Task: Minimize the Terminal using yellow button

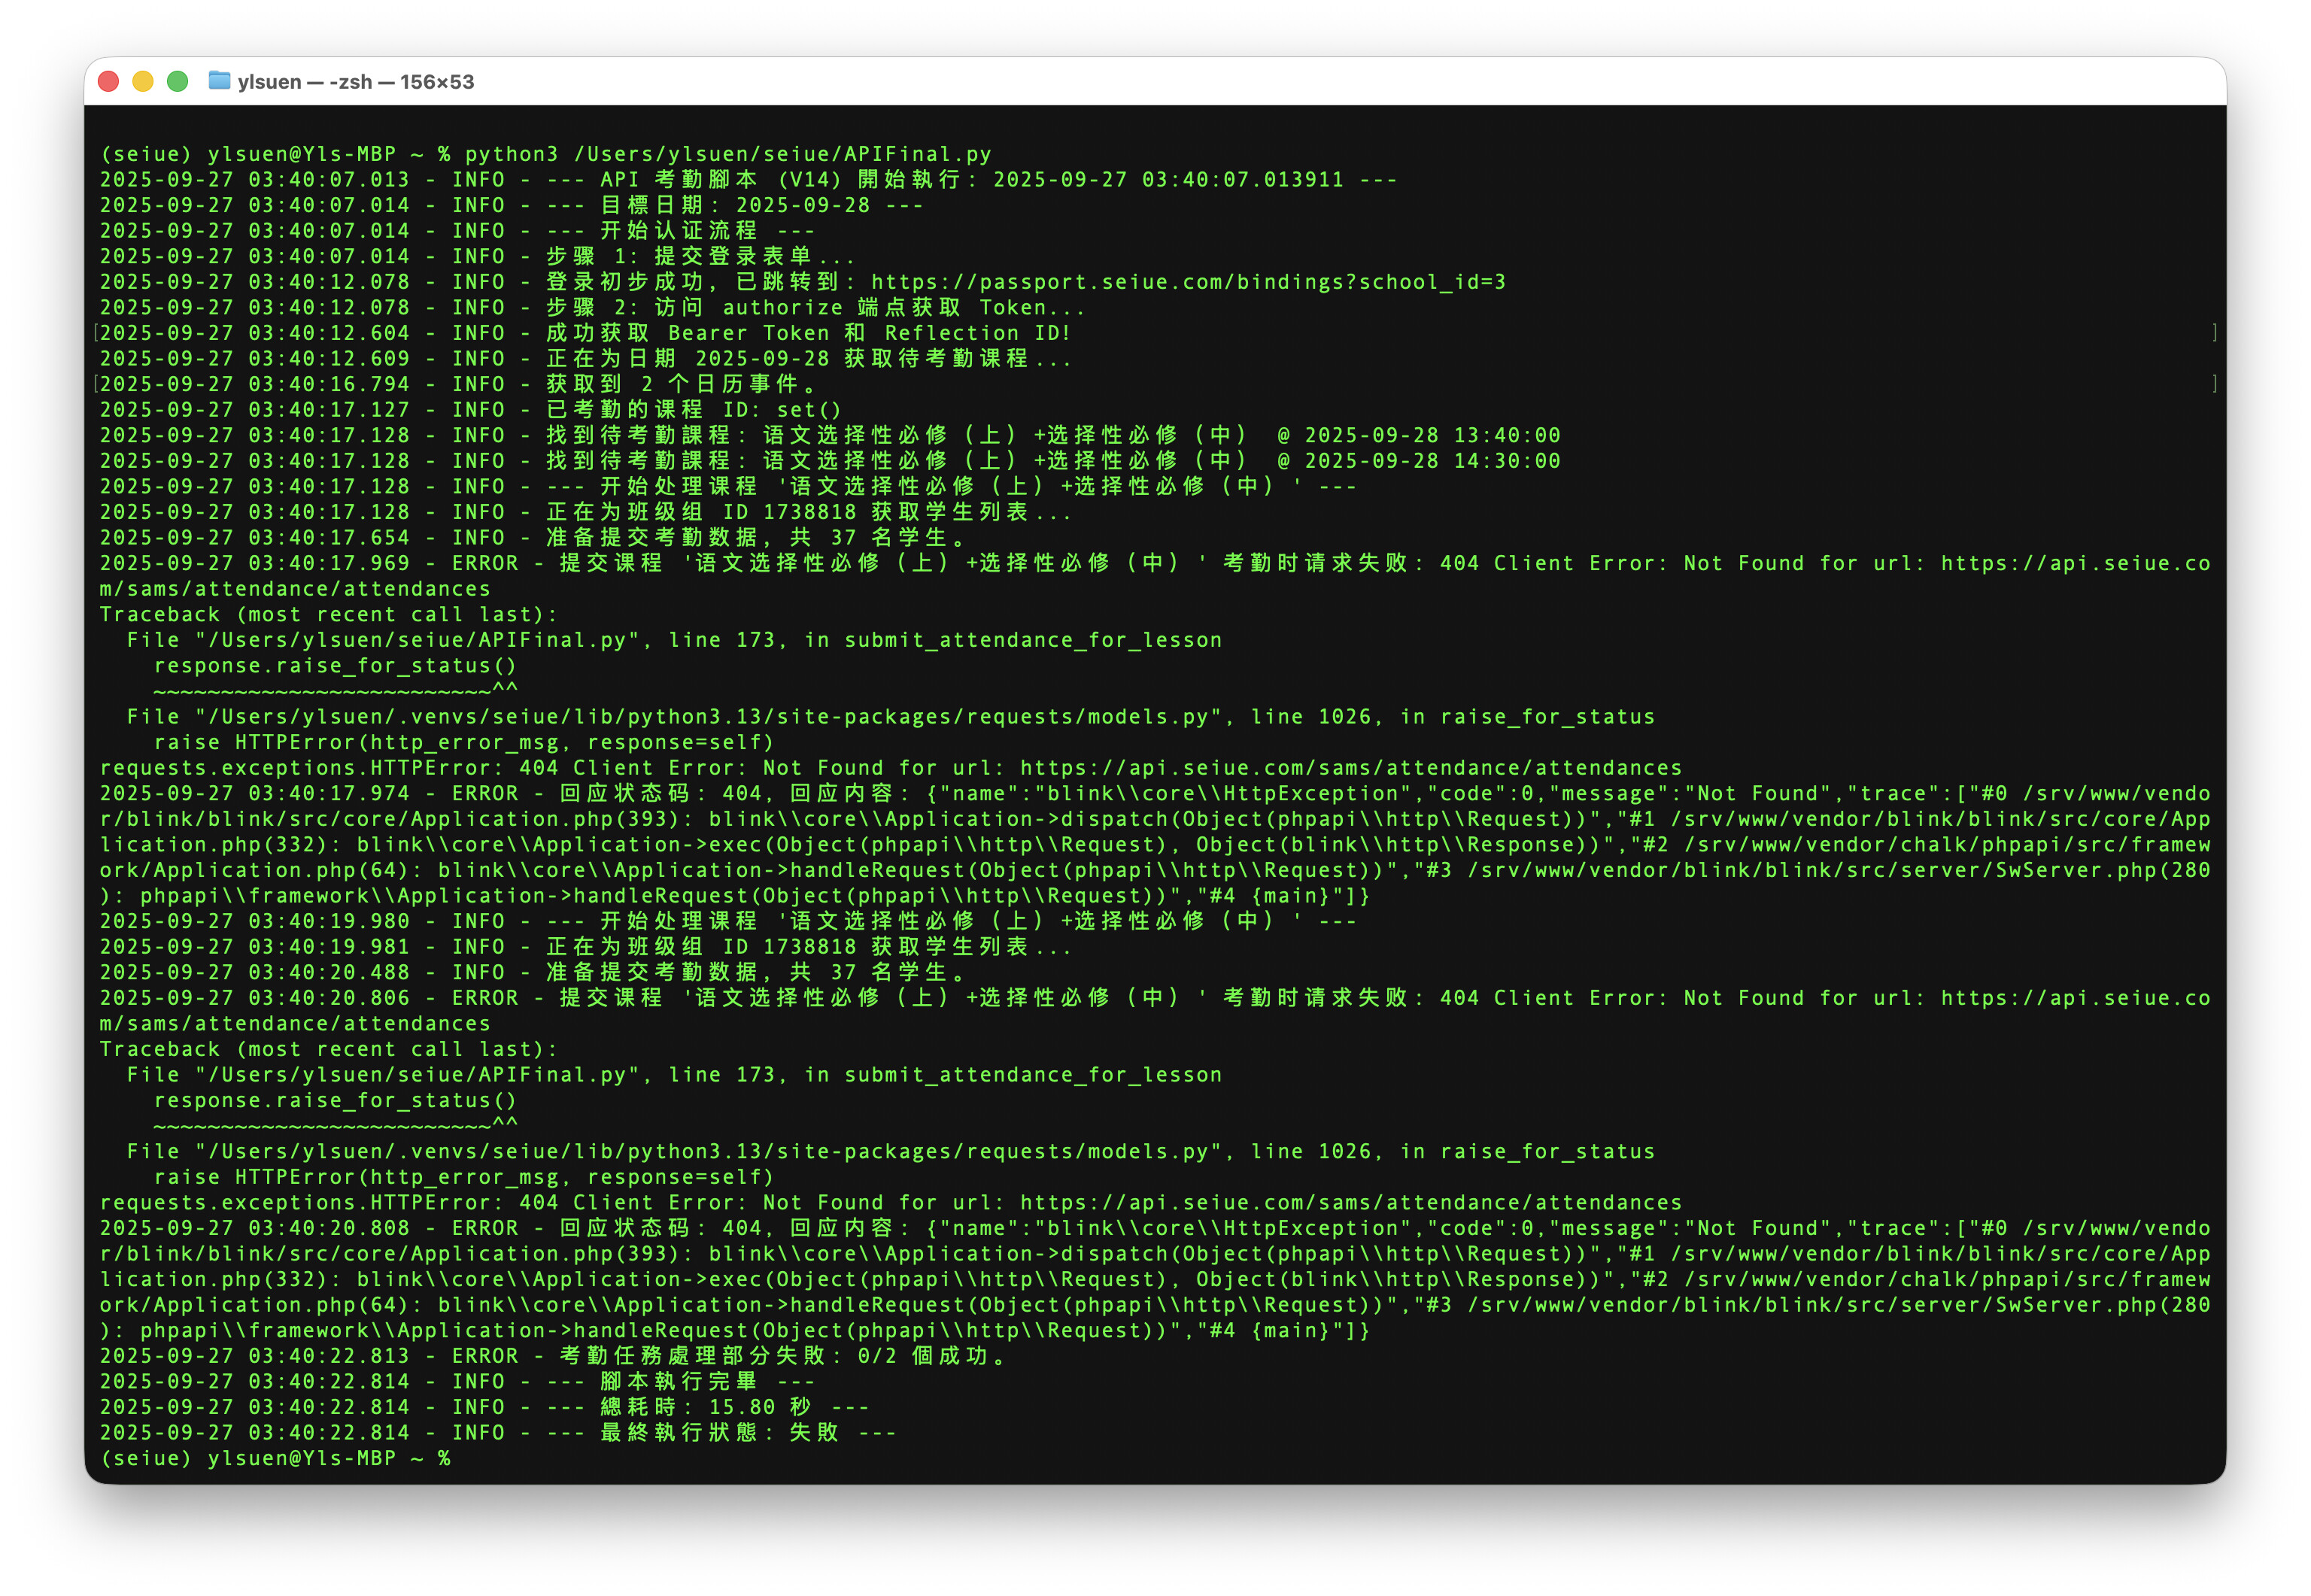Action: click(x=143, y=82)
